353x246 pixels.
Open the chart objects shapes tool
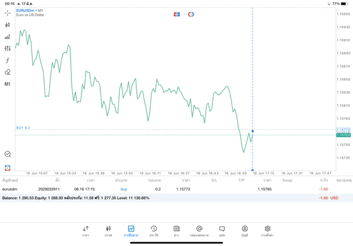pos(8,72)
